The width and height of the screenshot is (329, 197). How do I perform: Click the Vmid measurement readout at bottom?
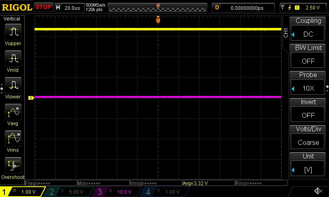(x=156, y=183)
